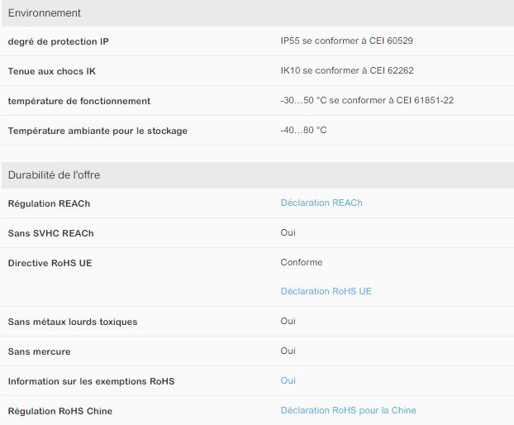Click Température ambiante pour le stockage label
This screenshot has height=425, width=514.
click(98, 131)
